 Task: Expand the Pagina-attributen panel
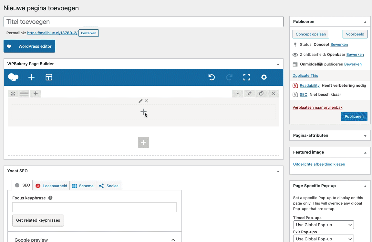tap(365, 136)
